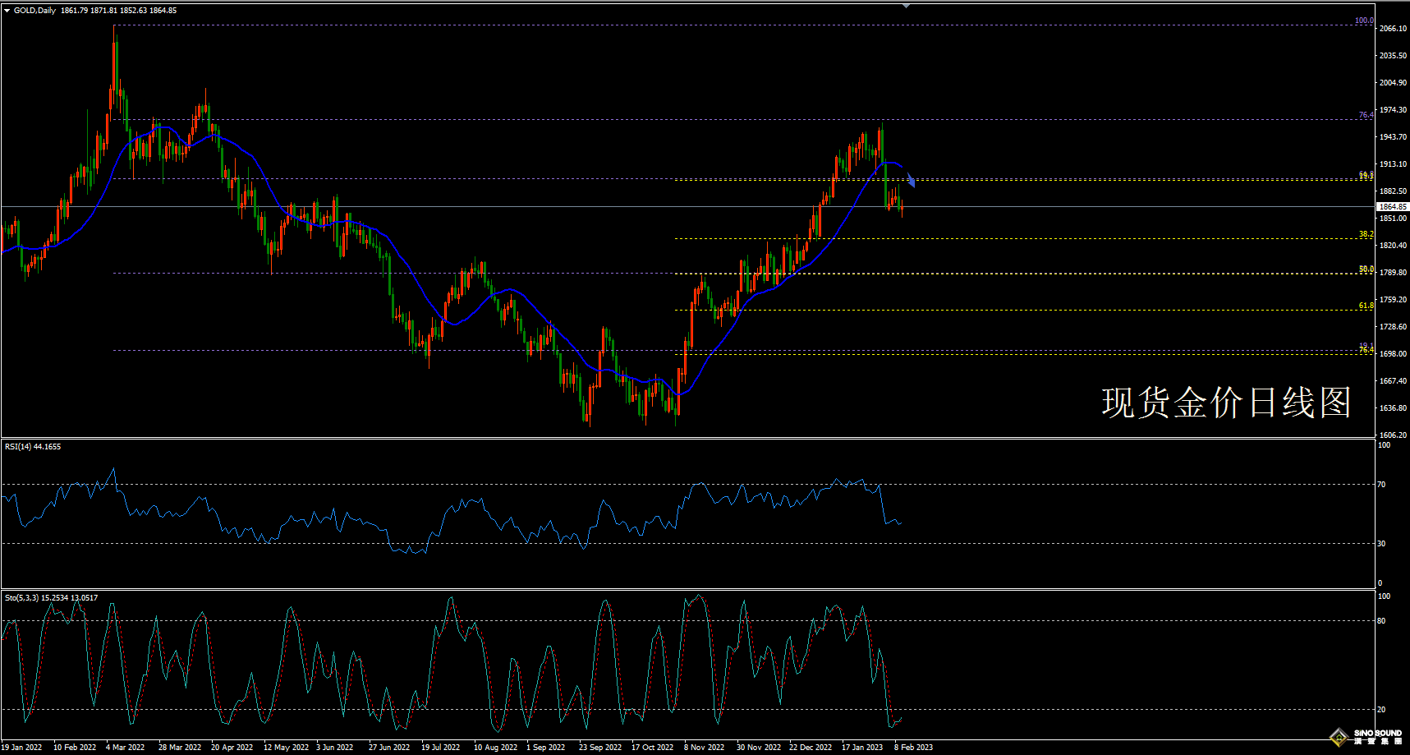1410x755 pixels.
Task: Click the 现货金价日线图 chart title text
Action: (x=1225, y=403)
